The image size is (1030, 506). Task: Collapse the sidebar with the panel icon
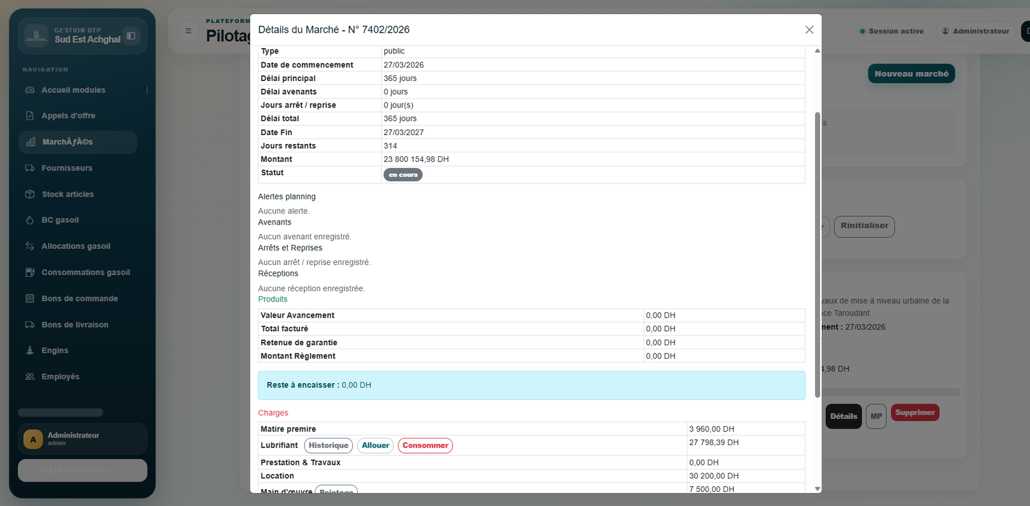[131, 36]
